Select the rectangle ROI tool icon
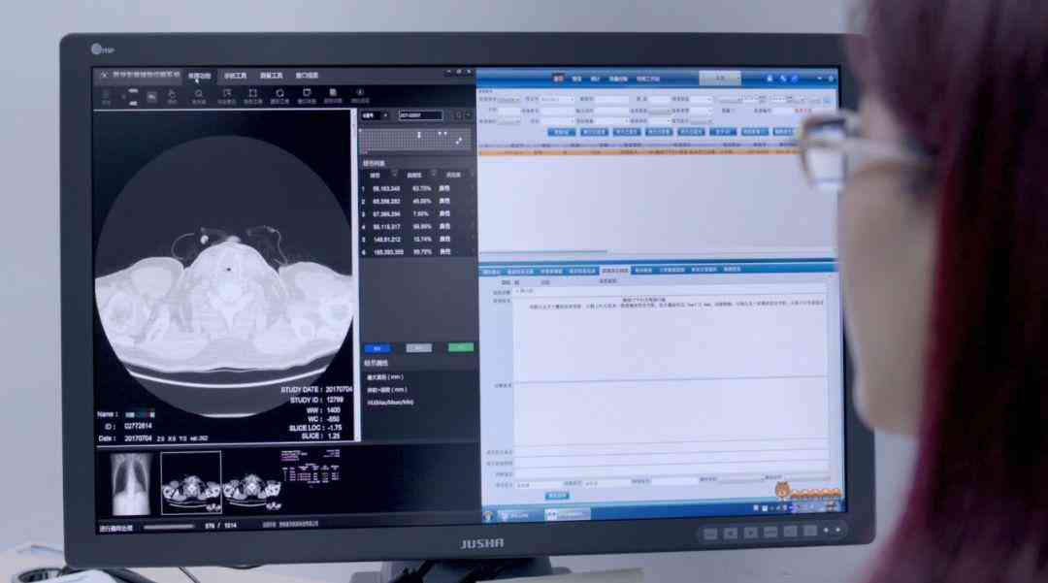The width and height of the screenshot is (1048, 583). coord(252,95)
